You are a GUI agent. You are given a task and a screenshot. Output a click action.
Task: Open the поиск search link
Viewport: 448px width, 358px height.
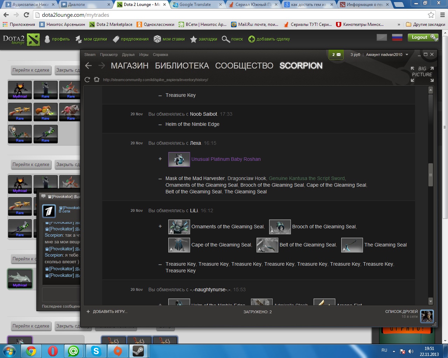(232, 39)
